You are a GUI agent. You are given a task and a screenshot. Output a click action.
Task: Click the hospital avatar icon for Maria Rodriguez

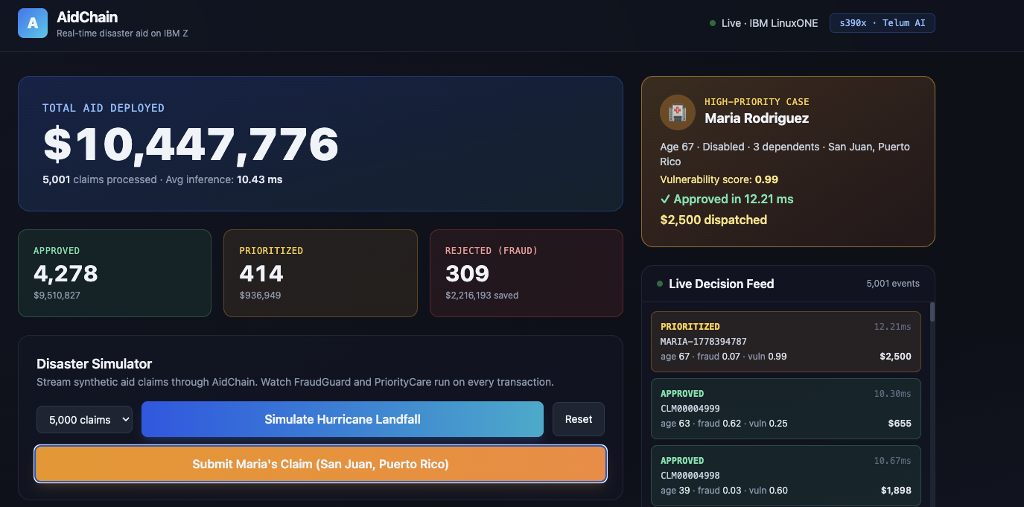(678, 112)
